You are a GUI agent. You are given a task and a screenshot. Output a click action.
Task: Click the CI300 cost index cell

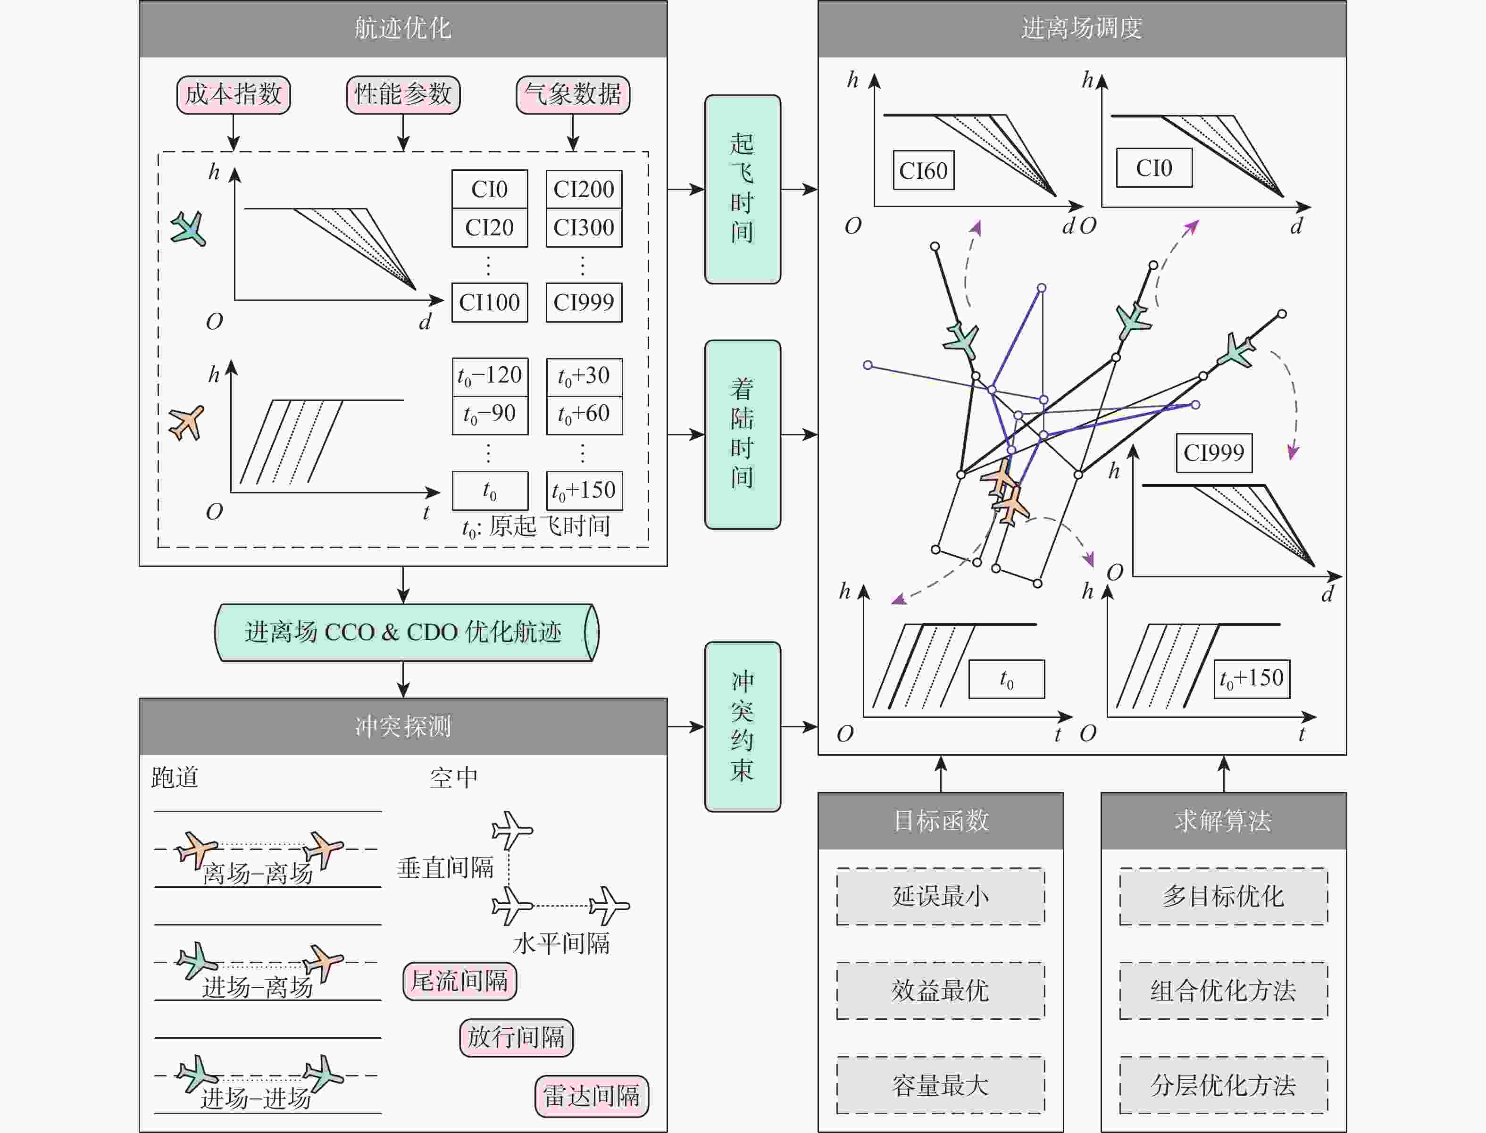pos(584,228)
